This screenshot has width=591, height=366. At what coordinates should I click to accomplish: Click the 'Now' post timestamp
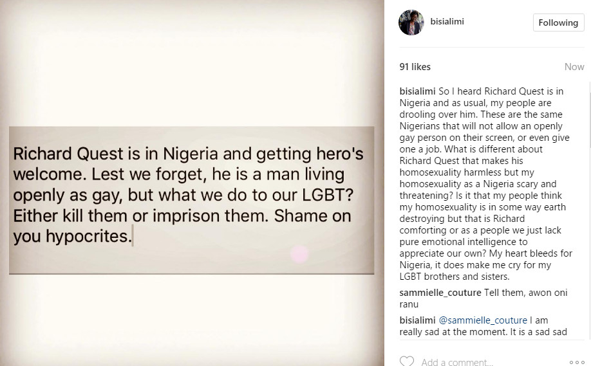(x=574, y=67)
